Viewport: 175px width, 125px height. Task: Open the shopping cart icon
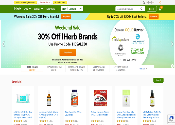pos(160,9)
